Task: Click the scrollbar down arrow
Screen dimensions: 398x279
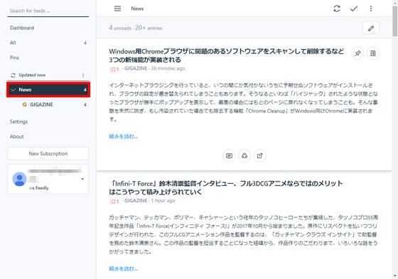Action: pyautogui.click(x=395, y=275)
